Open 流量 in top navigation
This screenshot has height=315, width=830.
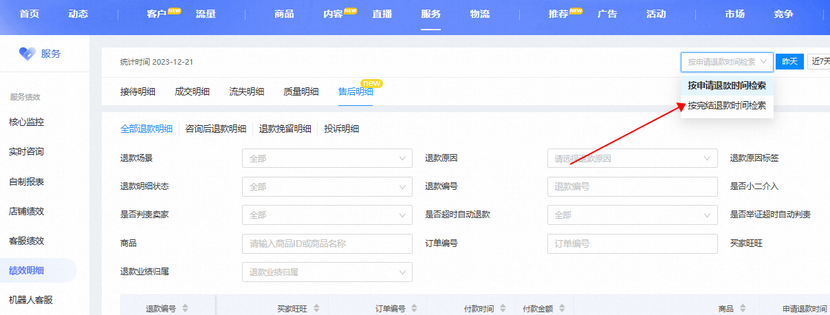[206, 14]
